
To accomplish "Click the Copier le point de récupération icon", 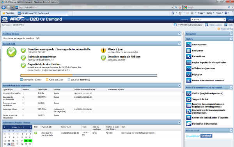I will pyautogui.click(x=189, y=63).
